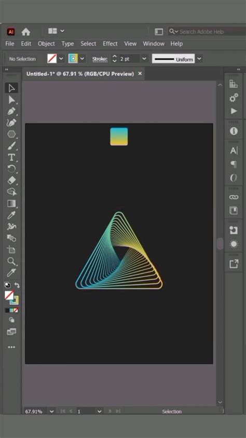Image resolution: width=246 pixels, height=438 pixels.
Task: Open the View menu
Action: tap(130, 44)
